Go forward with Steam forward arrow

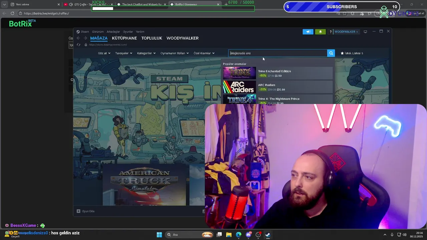pyautogui.click(x=85, y=38)
